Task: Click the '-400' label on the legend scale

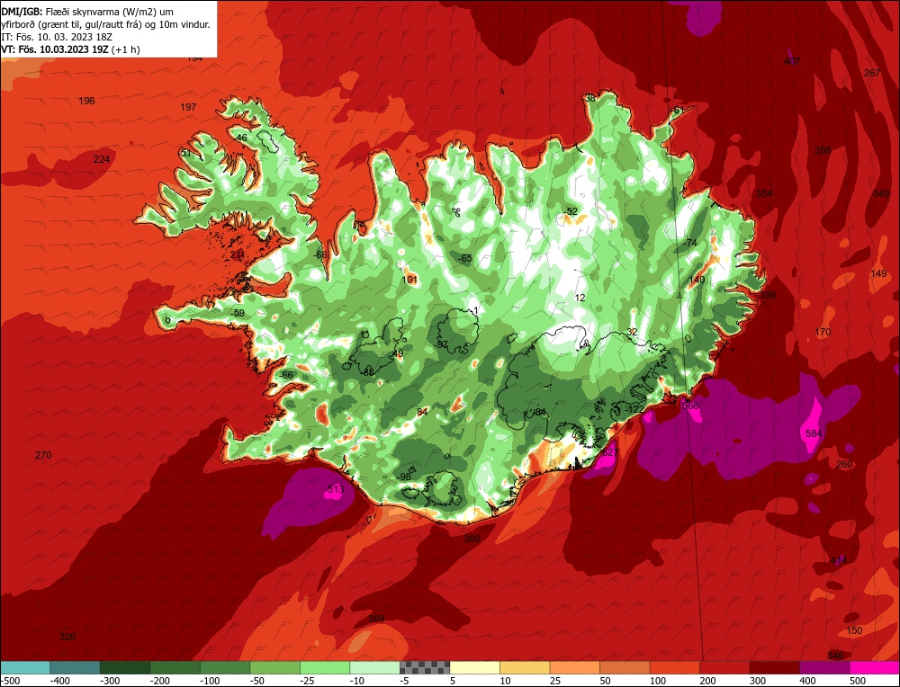Action: 59,681
